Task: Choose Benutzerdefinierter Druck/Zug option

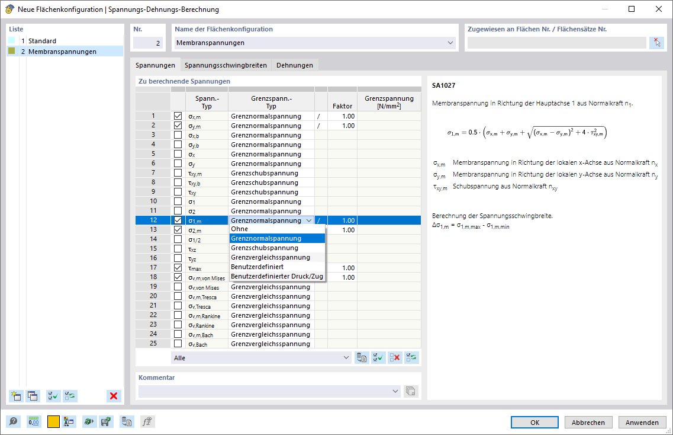Action: (x=277, y=276)
